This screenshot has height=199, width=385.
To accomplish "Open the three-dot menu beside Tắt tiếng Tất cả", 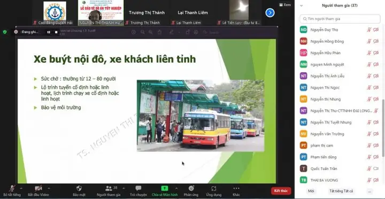I will tap(369, 191).
